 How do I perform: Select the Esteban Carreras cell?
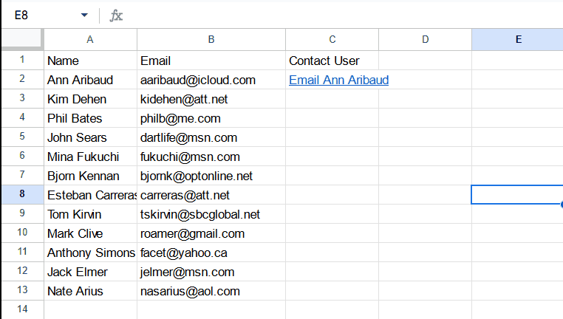tap(90, 195)
